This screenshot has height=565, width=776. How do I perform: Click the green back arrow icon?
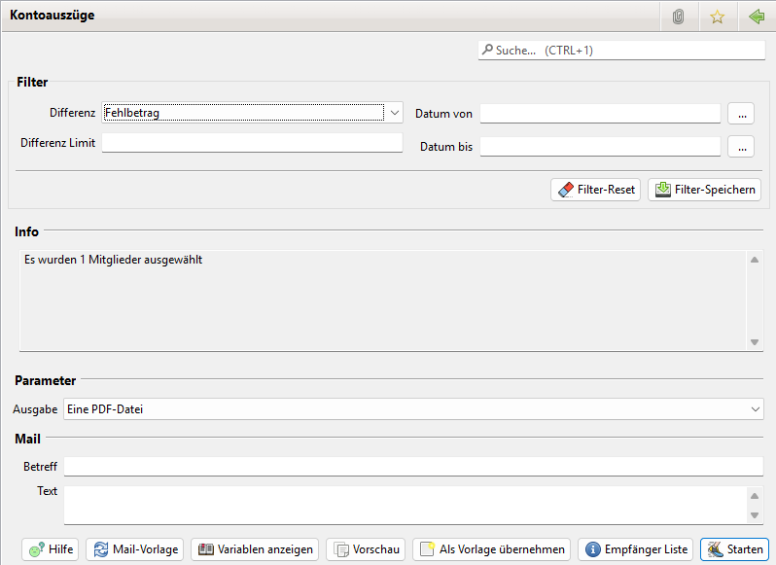tap(756, 17)
